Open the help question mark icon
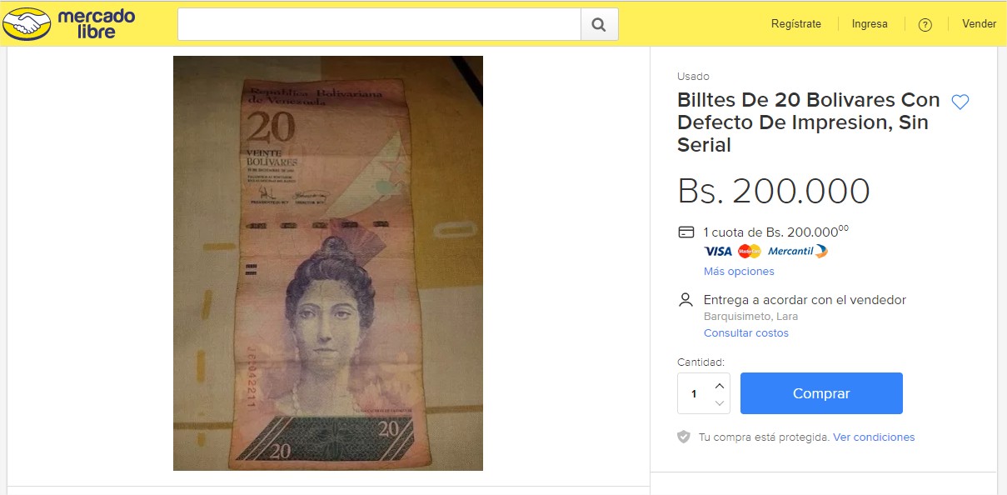The width and height of the screenshot is (1007, 495). [925, 25]
